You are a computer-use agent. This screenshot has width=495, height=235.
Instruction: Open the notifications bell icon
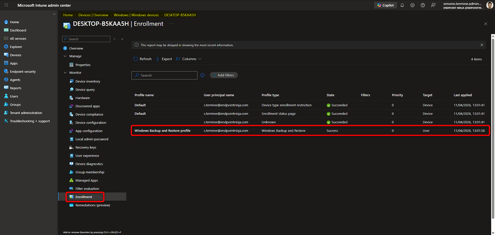coord(402,5)
